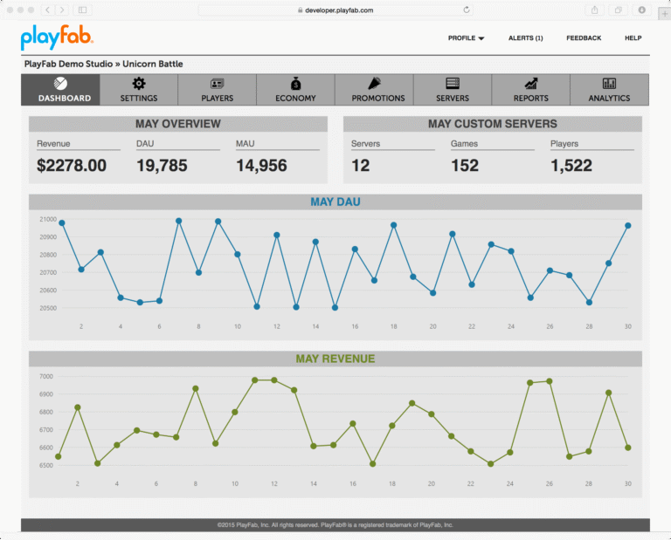
Task: Switch to the PROMOTIONS tab label
Action: pos(378,99)
